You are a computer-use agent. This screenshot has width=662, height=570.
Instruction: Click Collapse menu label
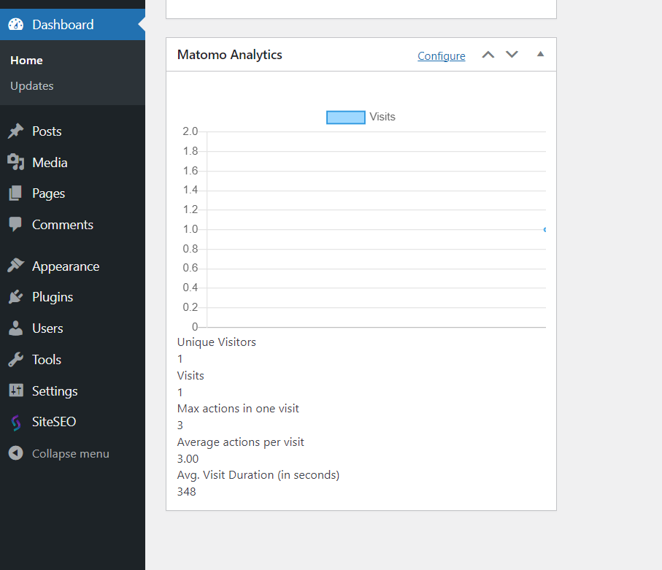tap(71, 453)
